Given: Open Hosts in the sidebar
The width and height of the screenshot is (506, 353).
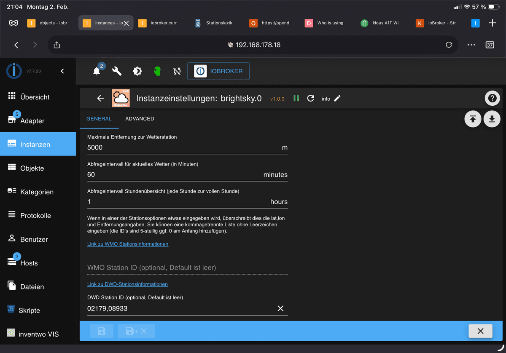Looking at the screenshot, I should point(38,263).
